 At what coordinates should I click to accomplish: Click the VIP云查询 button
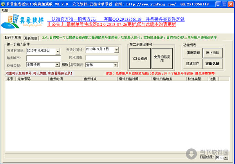coord(140,59)
